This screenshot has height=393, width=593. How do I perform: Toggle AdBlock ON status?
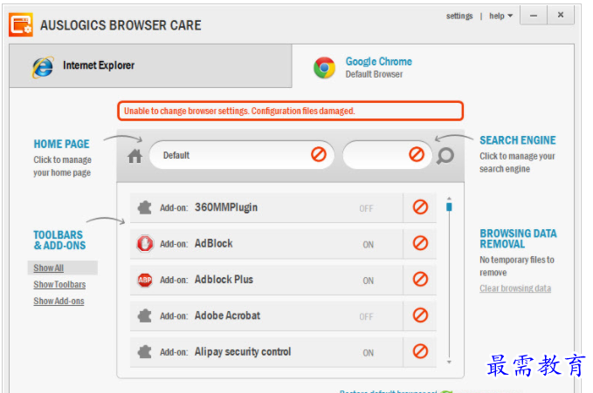point(368,245)
